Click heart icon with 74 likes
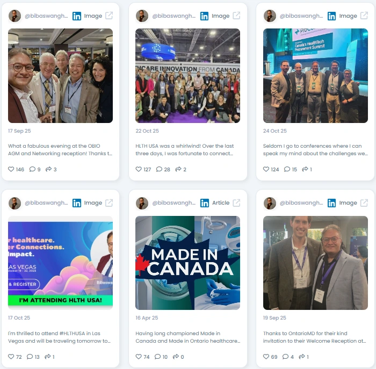Viewport: 376px width, 369px height. coord(139,357)
